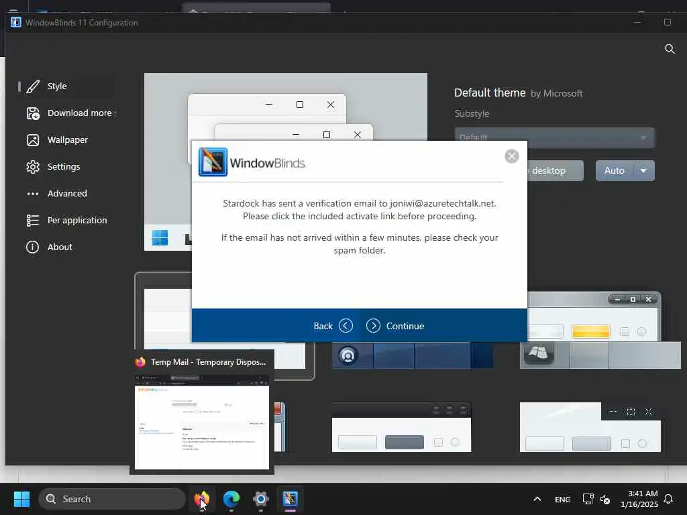687x515 pixels.
Task: Click the Windows logo in style preview
Action: 160,238
